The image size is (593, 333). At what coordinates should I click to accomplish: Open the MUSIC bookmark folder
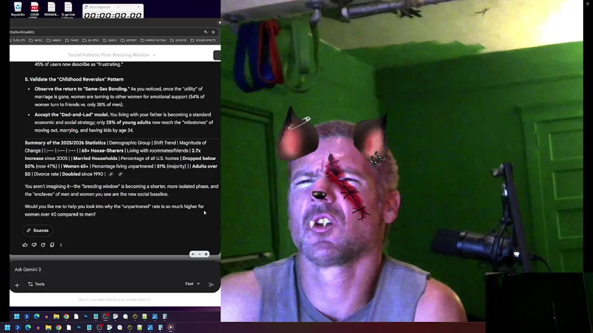point(36,40)
